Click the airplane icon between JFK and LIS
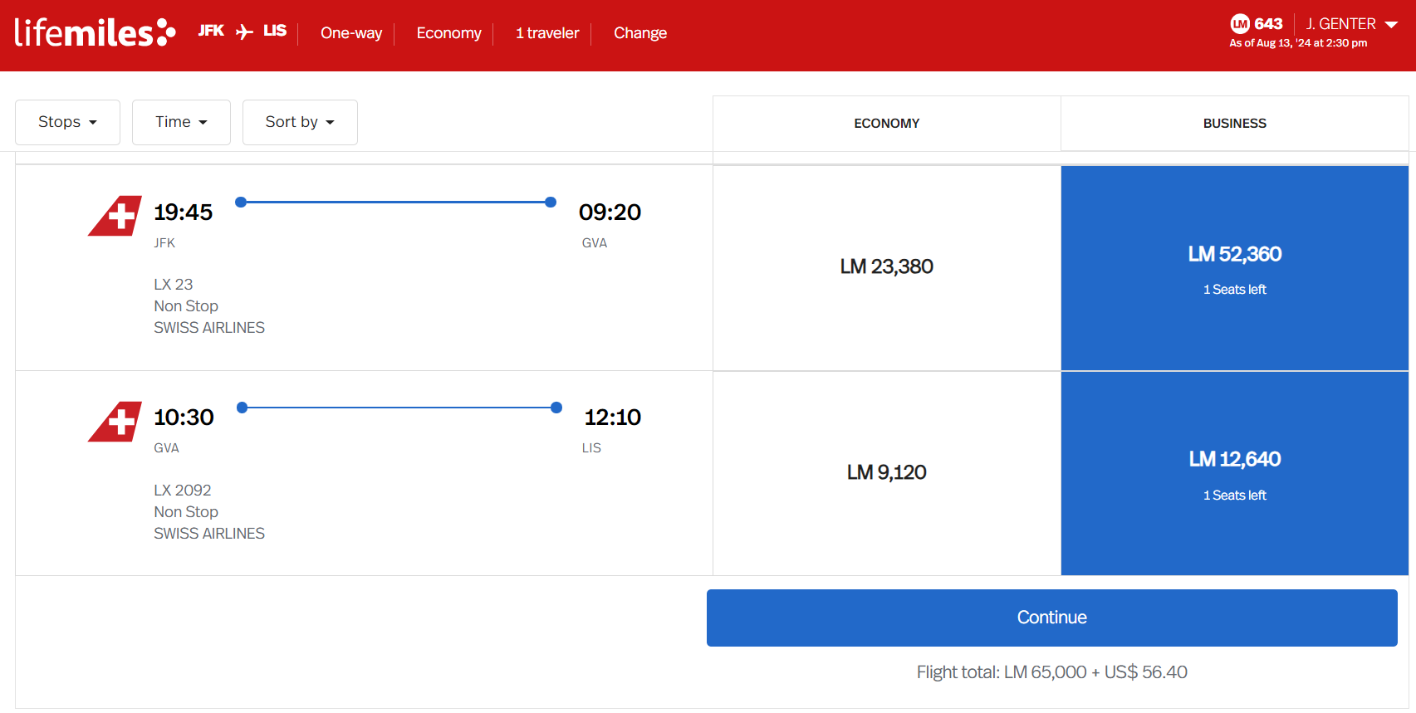This screenshot has width=1416, height=713. coord(244,32)
